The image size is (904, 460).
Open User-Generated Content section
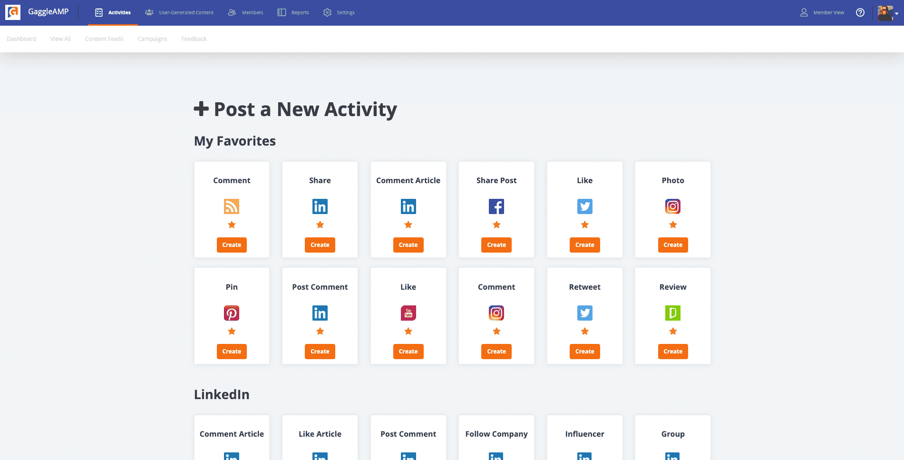pos(179,12)
